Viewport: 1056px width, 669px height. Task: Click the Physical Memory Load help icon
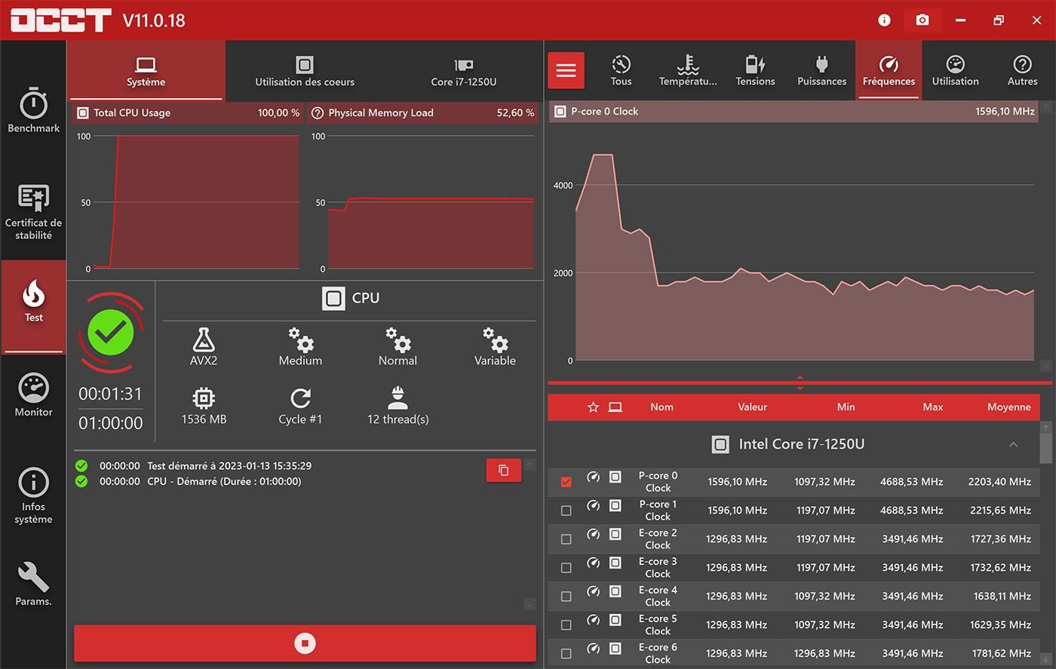click(316, 112)
